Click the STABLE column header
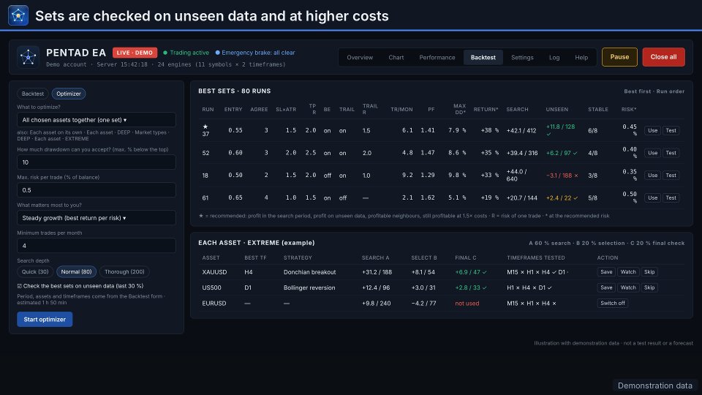The image size is (702, 395). click(597, 109)
